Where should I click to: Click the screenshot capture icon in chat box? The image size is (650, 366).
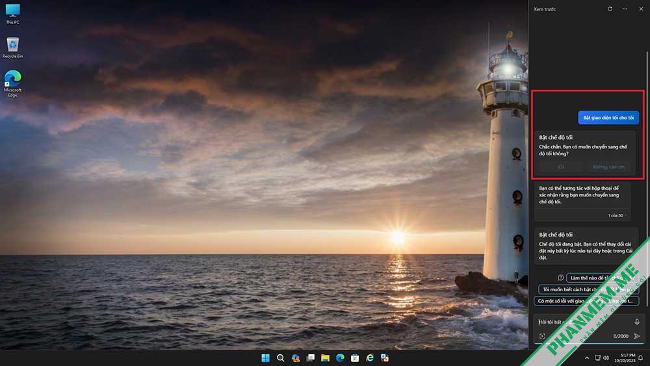542,336
